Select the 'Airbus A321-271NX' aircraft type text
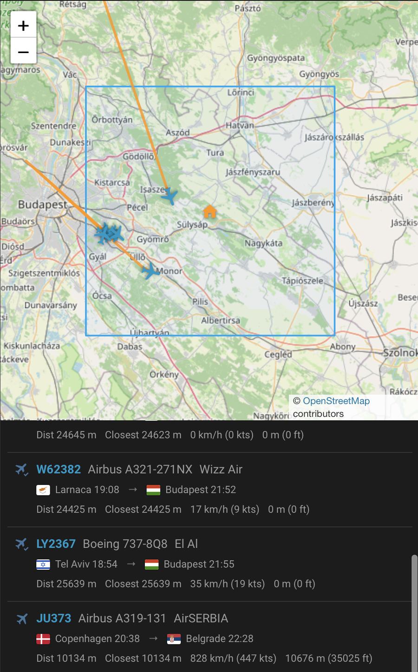418x672 pixels. [140, 469]
